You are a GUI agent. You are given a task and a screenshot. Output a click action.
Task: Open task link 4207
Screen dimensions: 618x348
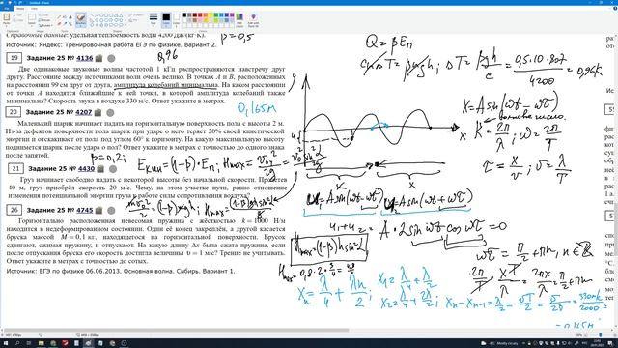point(84,112)
